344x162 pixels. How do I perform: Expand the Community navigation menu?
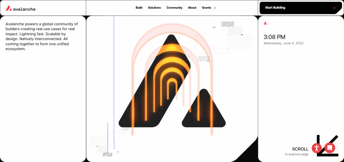[174, 8]
